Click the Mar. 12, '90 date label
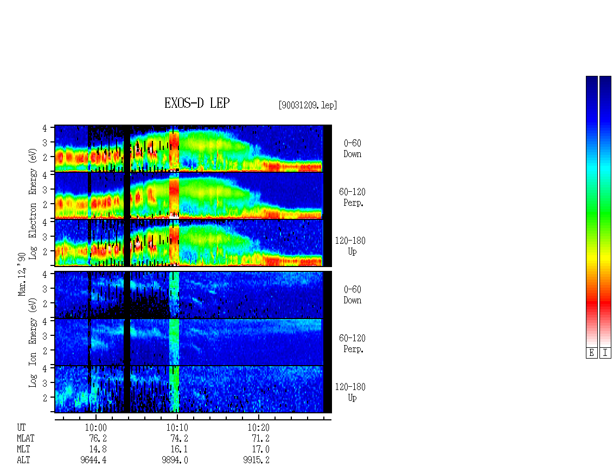613x474 pixels. (x=22, y=274)
